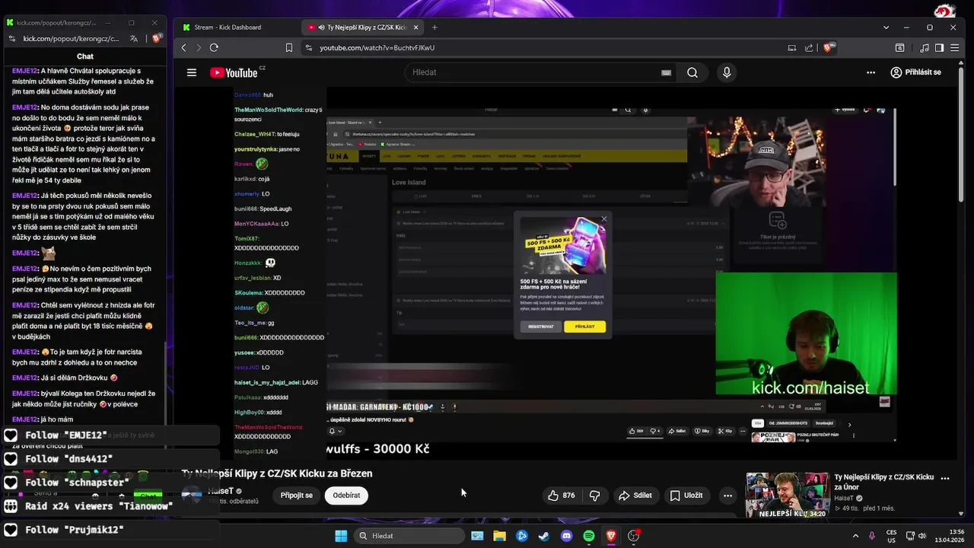Click REGISTROVAT in the video popup
This screenshot has height=548, width=974.
click(x=541, y=327)
